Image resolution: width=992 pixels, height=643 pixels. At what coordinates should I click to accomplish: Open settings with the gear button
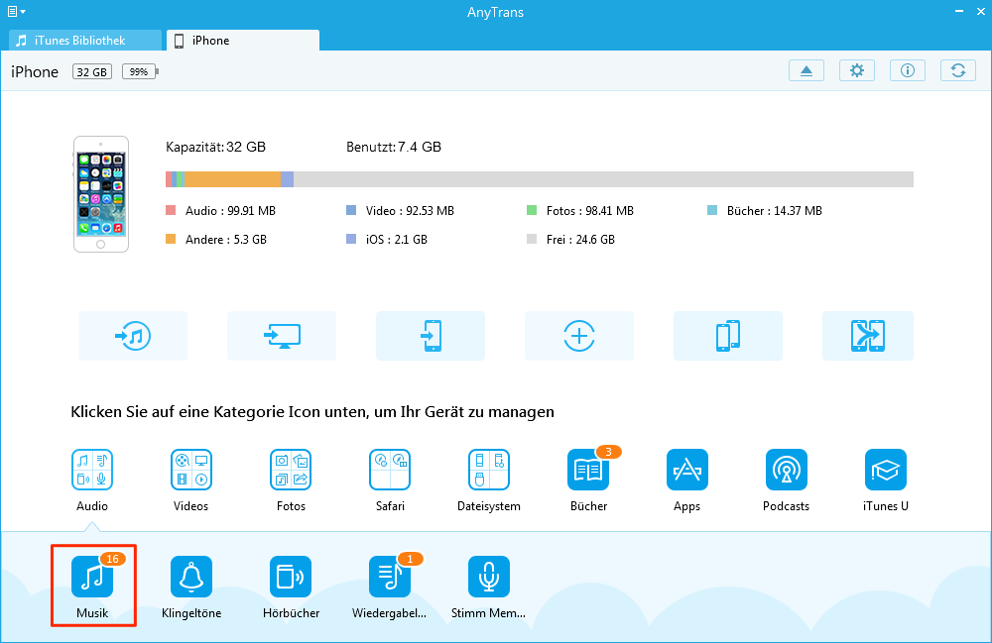pos(857,70)
